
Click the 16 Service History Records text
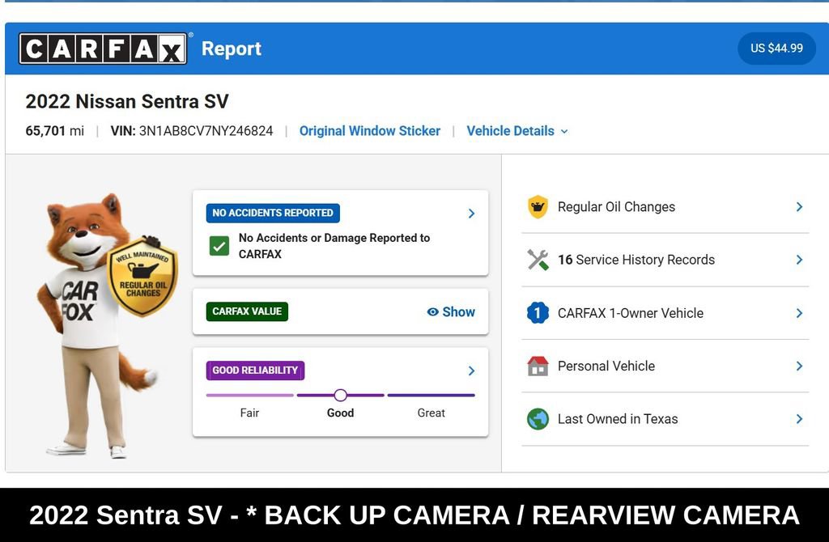636,260
